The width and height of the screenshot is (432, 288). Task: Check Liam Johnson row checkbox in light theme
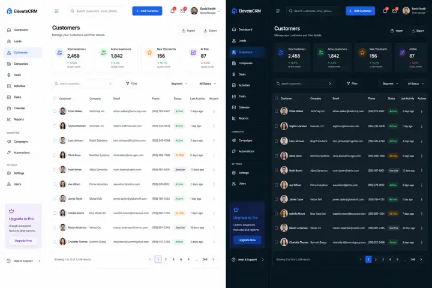coord(55,140)
